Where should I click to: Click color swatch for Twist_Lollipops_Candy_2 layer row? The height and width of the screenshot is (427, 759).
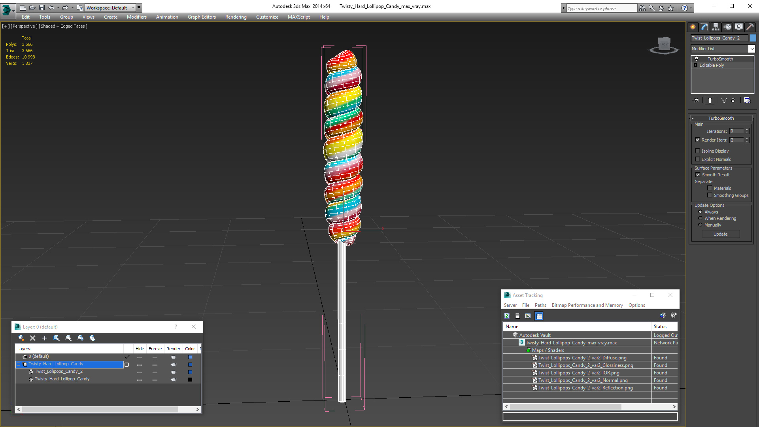pos(190,372)
